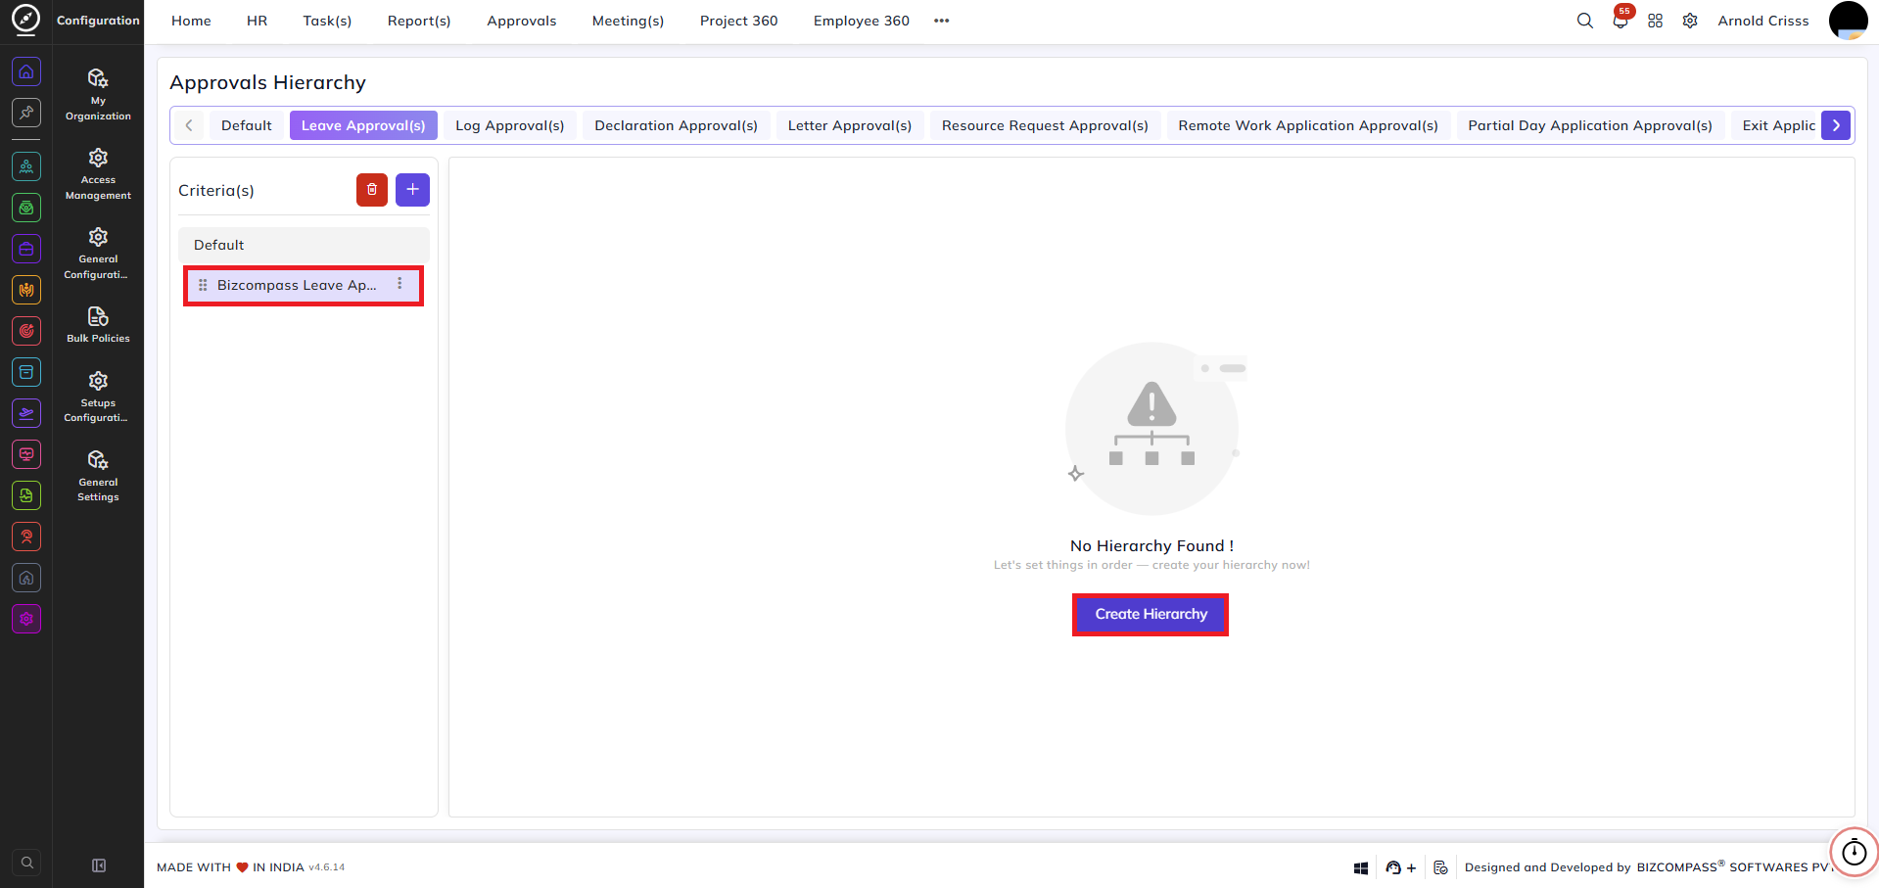
Task: Click the Create Hierarchy button
Action: pos(1151,615)
